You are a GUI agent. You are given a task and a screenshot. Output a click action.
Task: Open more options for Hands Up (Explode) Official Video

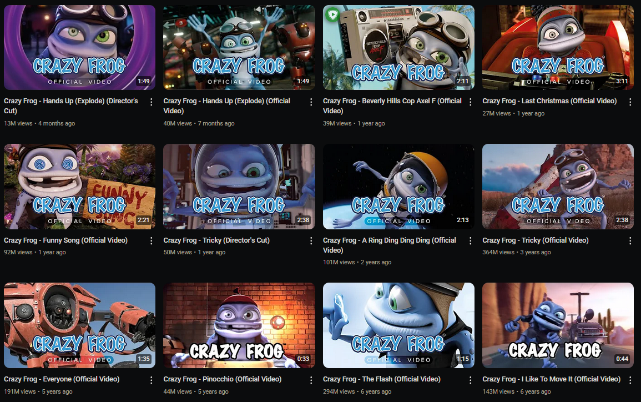pos(311,102)
